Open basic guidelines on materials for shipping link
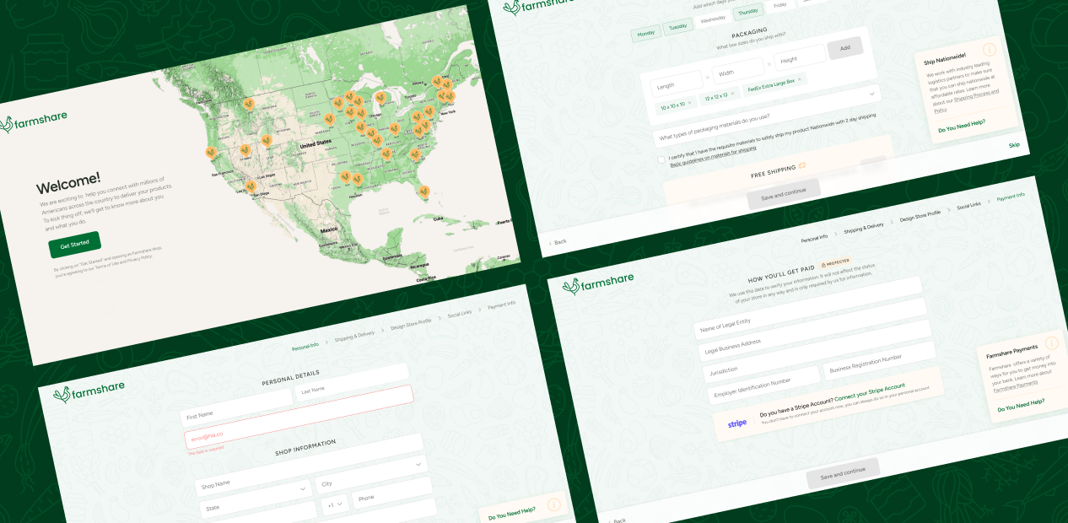 tap(713, 157)
